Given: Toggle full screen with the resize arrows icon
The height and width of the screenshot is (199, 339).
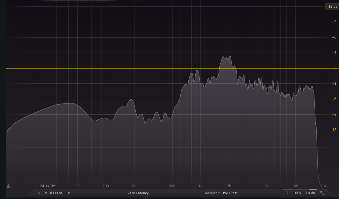Looking at the screenshot, I should click(x=322, y=193).
